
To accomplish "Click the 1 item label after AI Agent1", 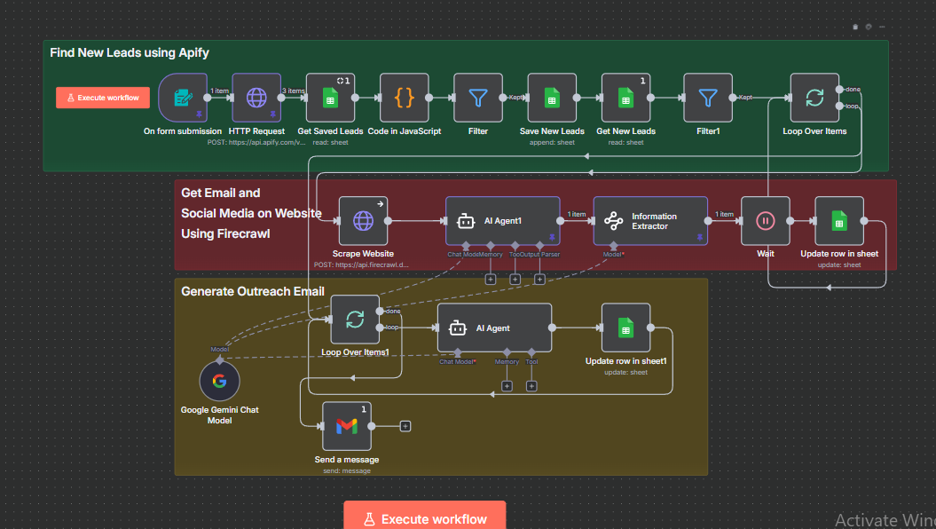I will pos(577,214).
